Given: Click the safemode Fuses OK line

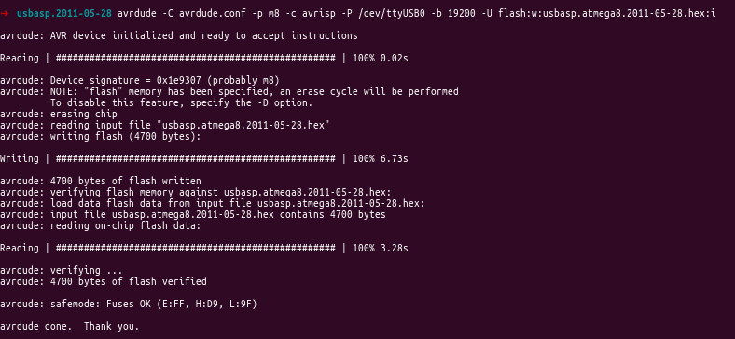Looking at the screenshot, I should [x=129, y=305].
